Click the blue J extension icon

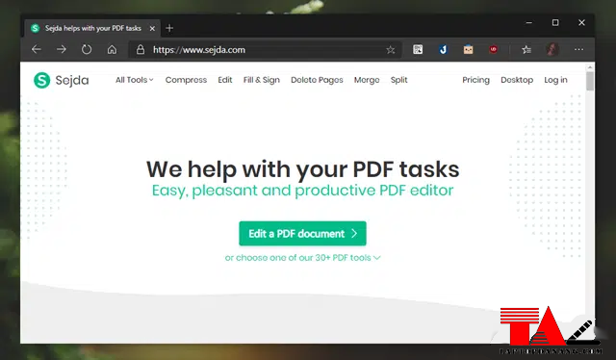pos(443,49)
